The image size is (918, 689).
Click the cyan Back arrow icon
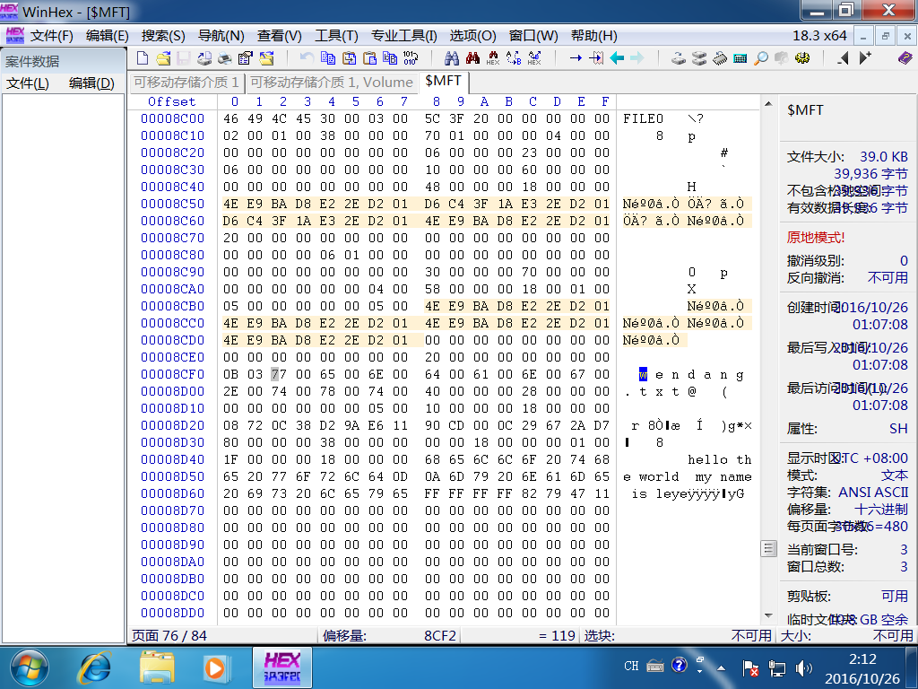617,57
